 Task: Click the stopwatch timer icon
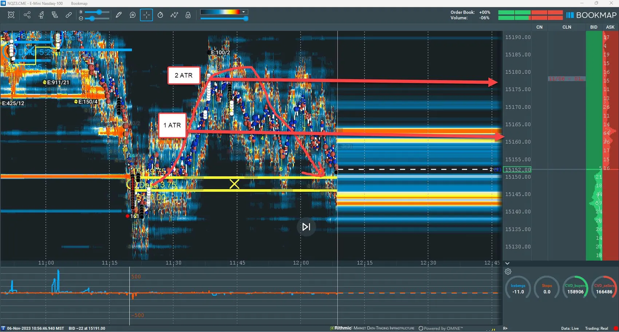click(160, 15)
